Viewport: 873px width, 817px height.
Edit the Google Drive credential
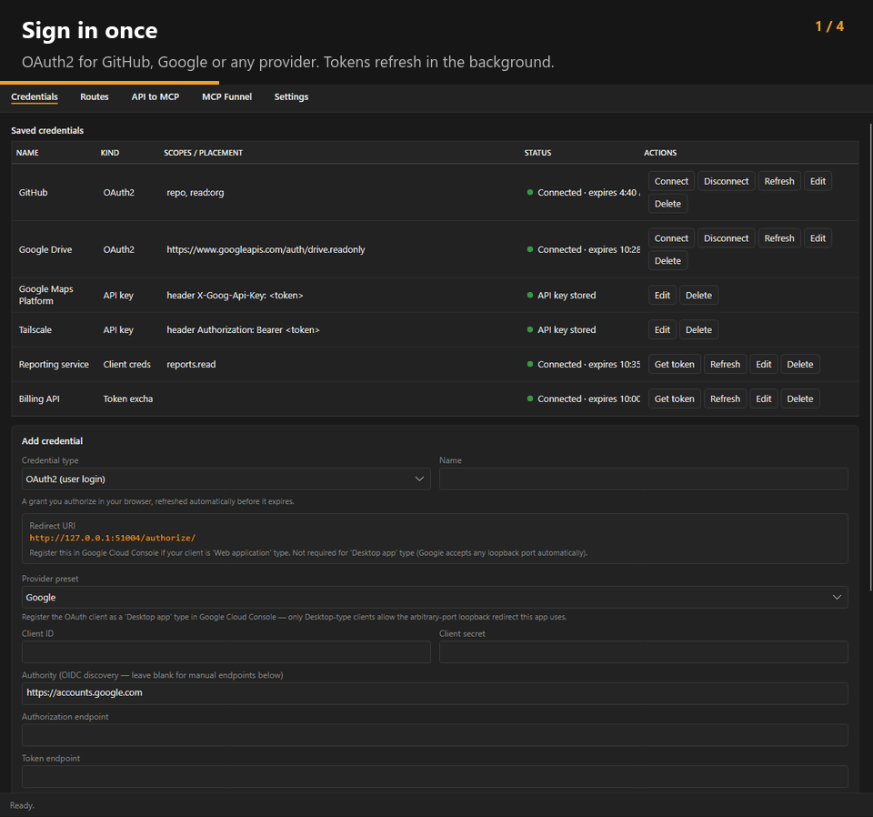[x=818, y=238]
